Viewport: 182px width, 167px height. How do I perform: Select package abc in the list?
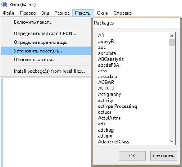[x=133, y=47]
